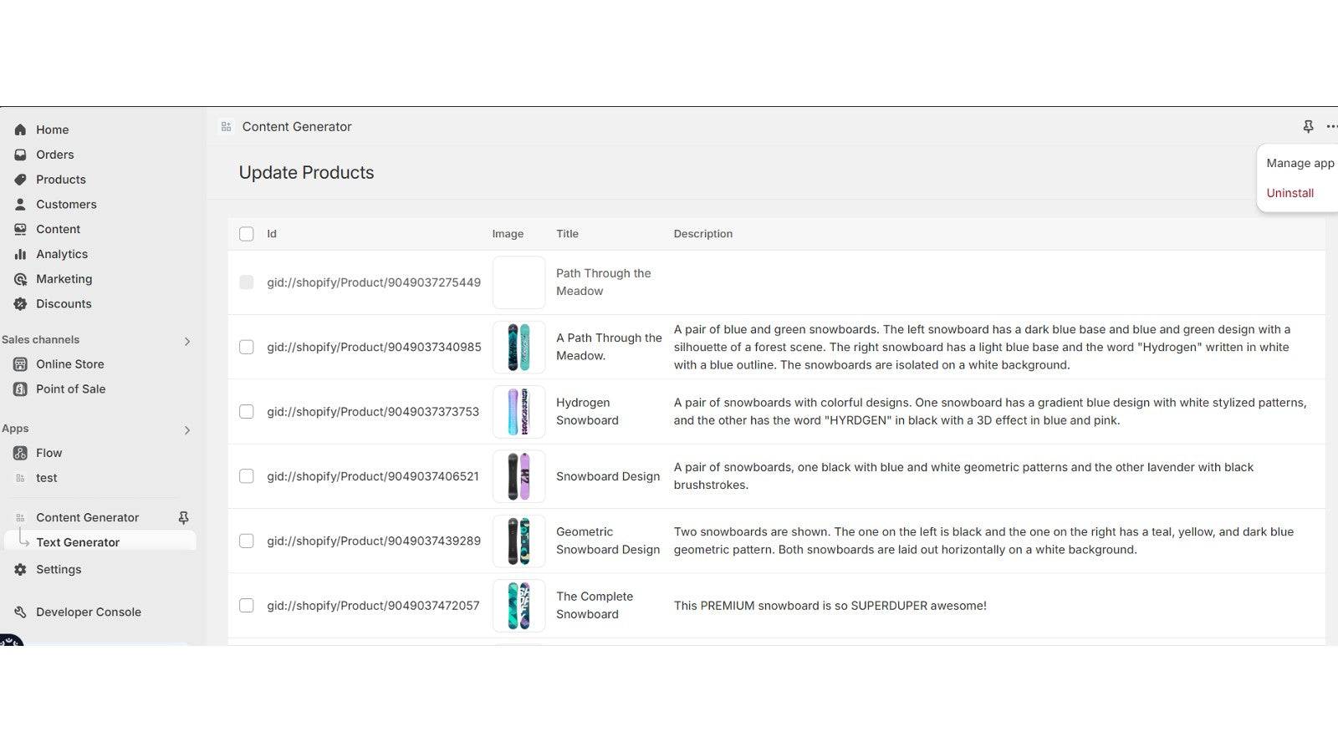Unpin Content Generator using sidebar pin icon
Screen dimensions: 1338x752
[183, 517]
